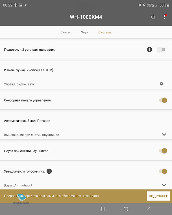Open the three-dot overflow menu
The height and width of the screenshot is (215, 172).
point(164,17)
